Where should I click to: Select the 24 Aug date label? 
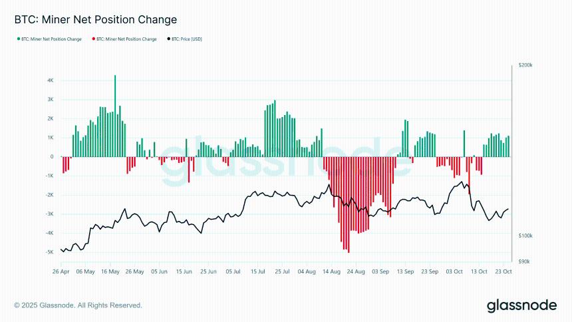point(356,271)
